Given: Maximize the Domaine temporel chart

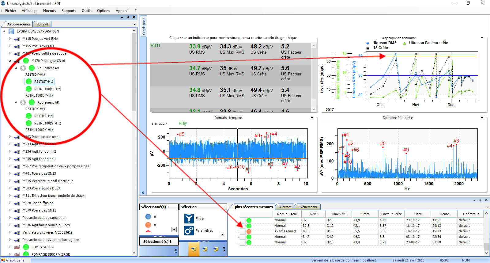Looking at the screenshot, I should [x=312, y=118].
